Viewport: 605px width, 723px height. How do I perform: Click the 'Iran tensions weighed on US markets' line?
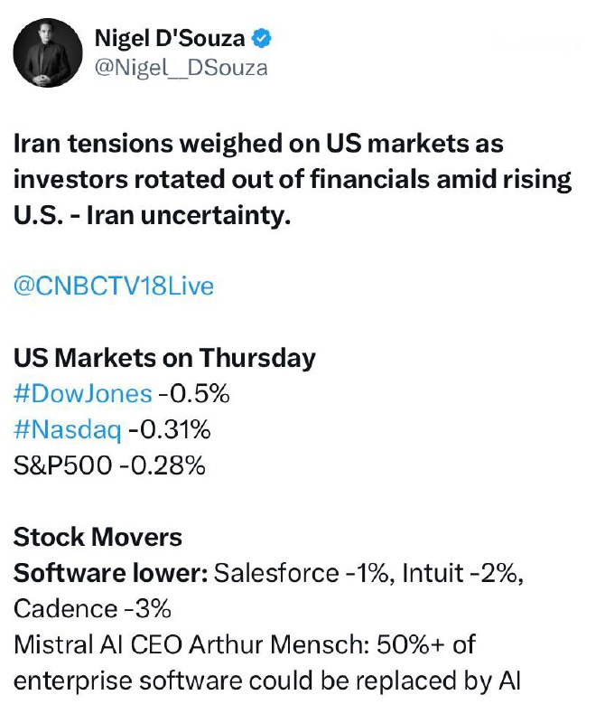click(258, 144)
